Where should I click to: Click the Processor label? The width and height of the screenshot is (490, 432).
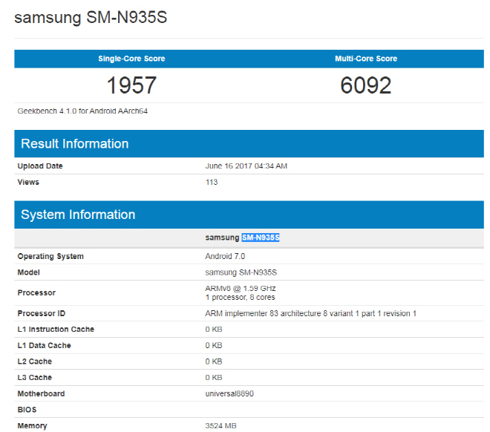coord(36,292)
